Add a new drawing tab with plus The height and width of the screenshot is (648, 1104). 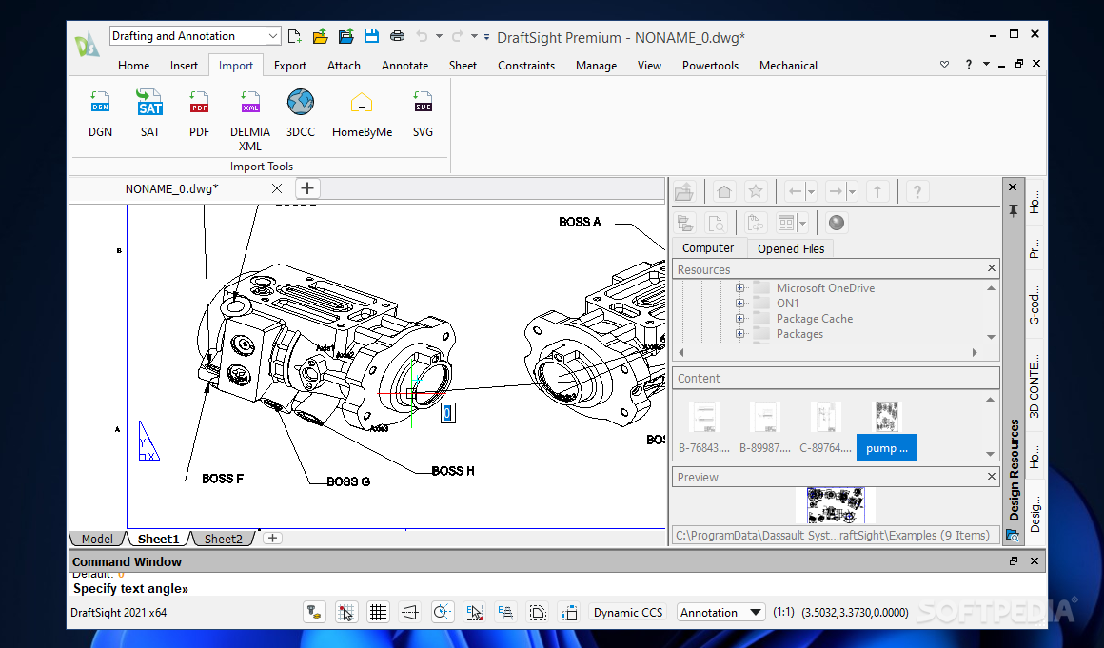coord(307,188)
